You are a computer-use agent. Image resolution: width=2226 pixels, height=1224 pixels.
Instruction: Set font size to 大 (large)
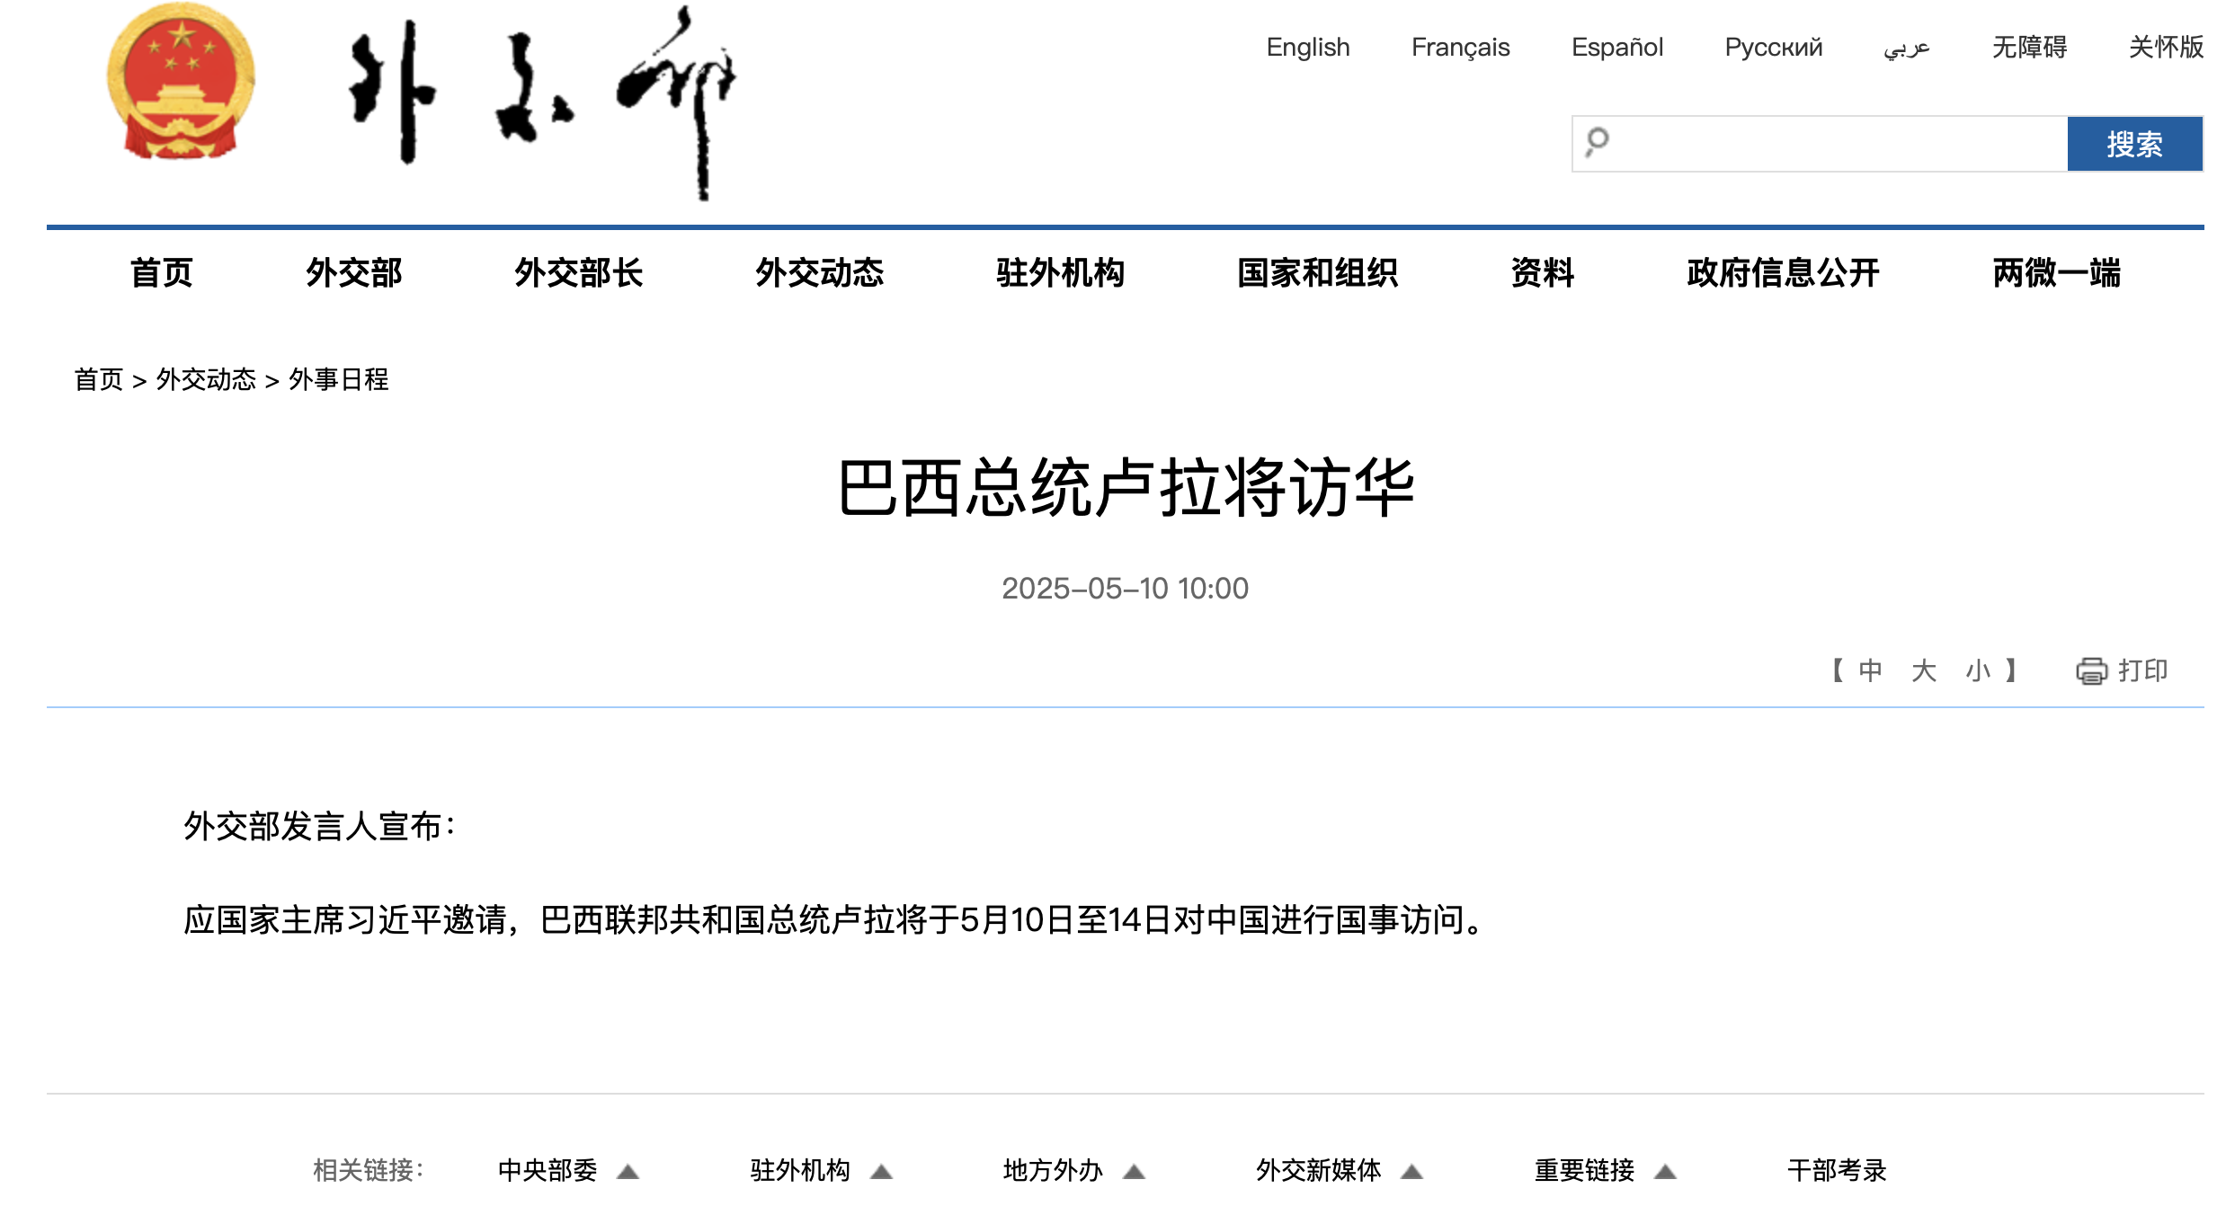(x=1923, y=670)
